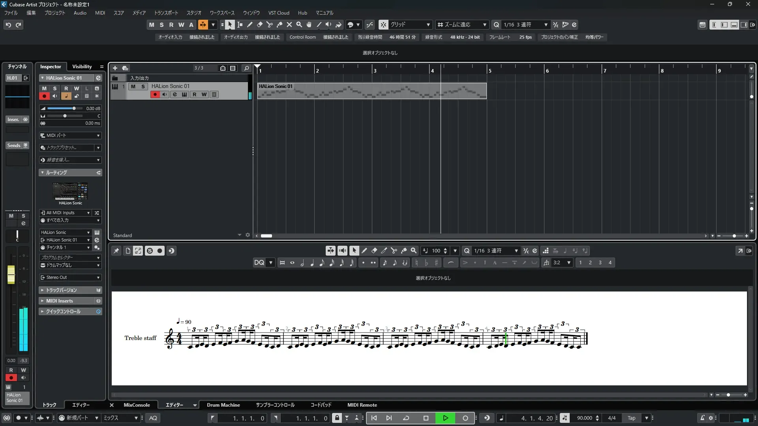Click the Tap tempo button
The image size is (758, 426).
tap(631, 418)
